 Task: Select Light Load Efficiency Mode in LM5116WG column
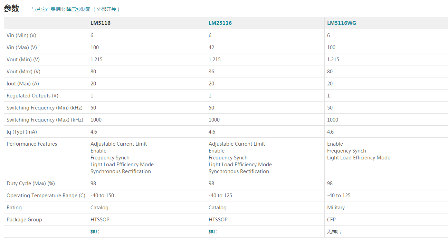pos(359,158)
